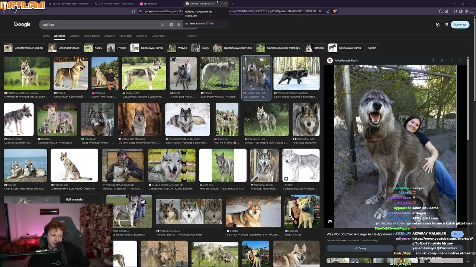Click the large Yuki wolfdog preview image
The image size is (476, 267).
[x=395, y=146]
